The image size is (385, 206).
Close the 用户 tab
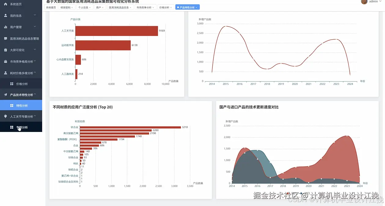pos(103,7)
